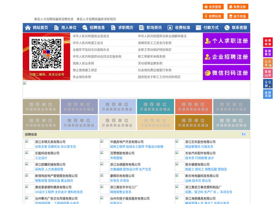The image size is (273, 204).
Task: Open 残疾人就业条例 link
Action: coord(83,63)
